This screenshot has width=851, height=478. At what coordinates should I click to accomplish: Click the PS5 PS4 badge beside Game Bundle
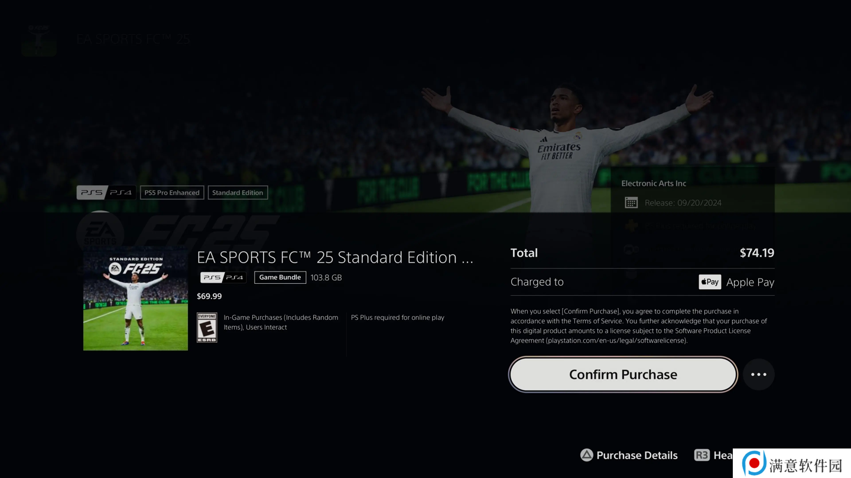[223, 277]
